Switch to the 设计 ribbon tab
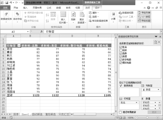This screenshot has width=163, height=120. coord(97,8)
